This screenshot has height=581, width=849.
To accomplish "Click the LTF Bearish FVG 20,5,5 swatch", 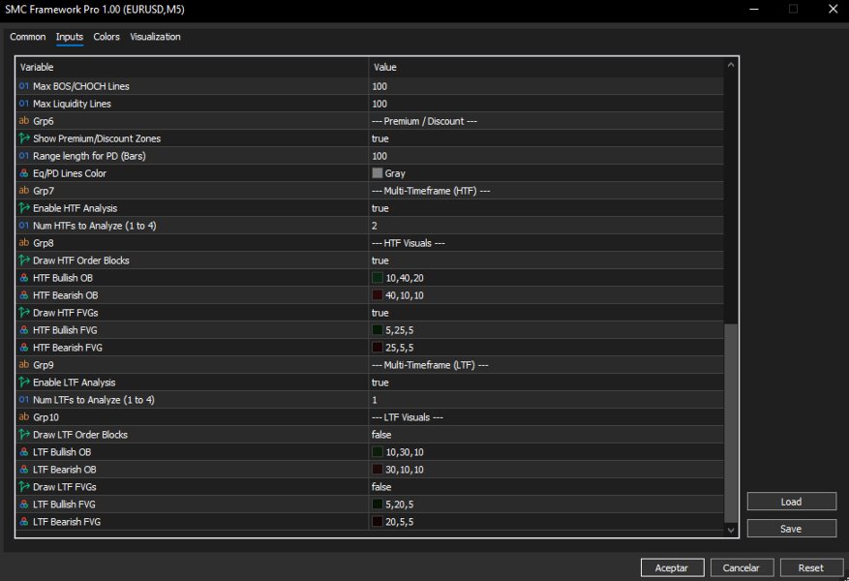I will [x=378, y=521].
